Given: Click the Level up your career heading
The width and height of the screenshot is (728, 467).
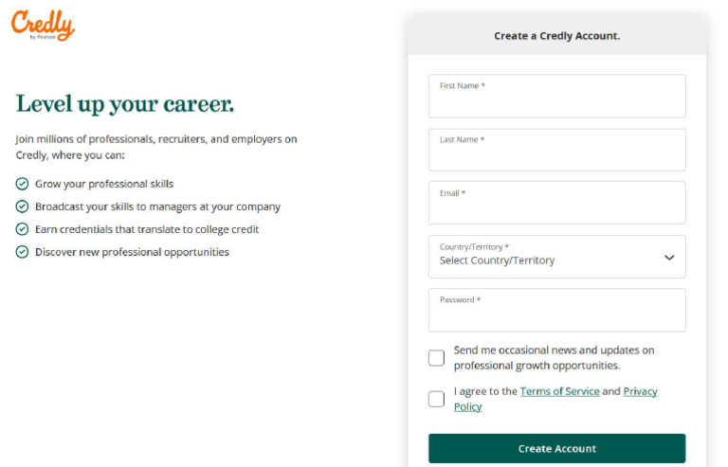Looking at the screenshot, I should 125,104.
